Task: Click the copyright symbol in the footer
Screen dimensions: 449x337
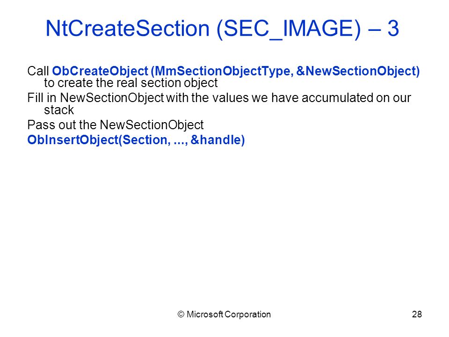Action: [x=181, y=315]
